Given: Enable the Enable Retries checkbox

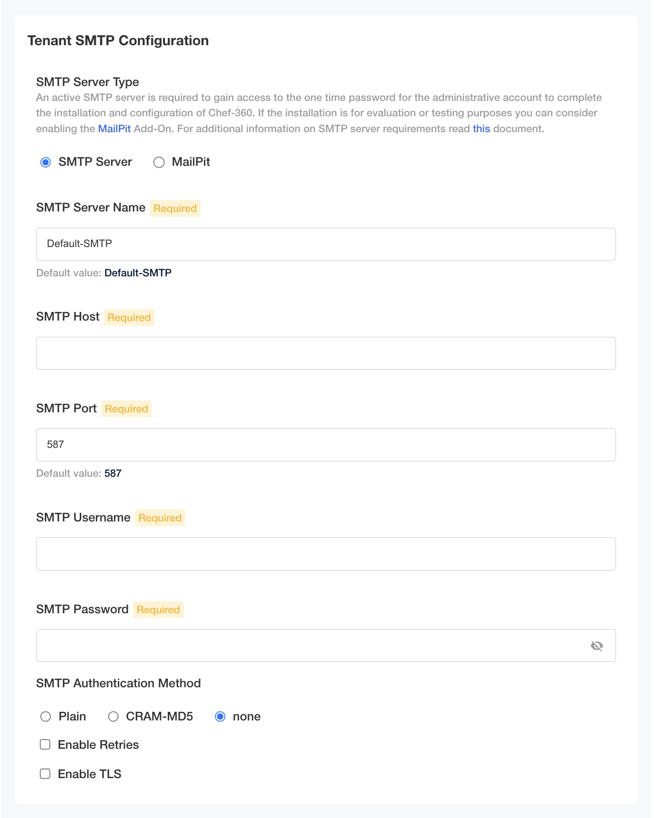Looking at the screenshot, I should point(45,744).
